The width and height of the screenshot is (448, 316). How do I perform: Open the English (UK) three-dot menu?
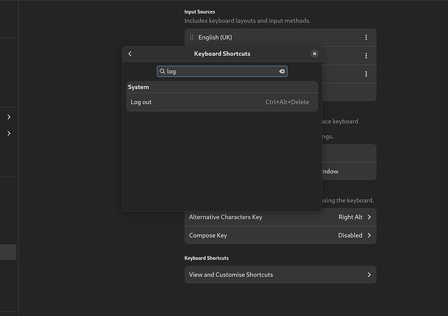point(366,38)
